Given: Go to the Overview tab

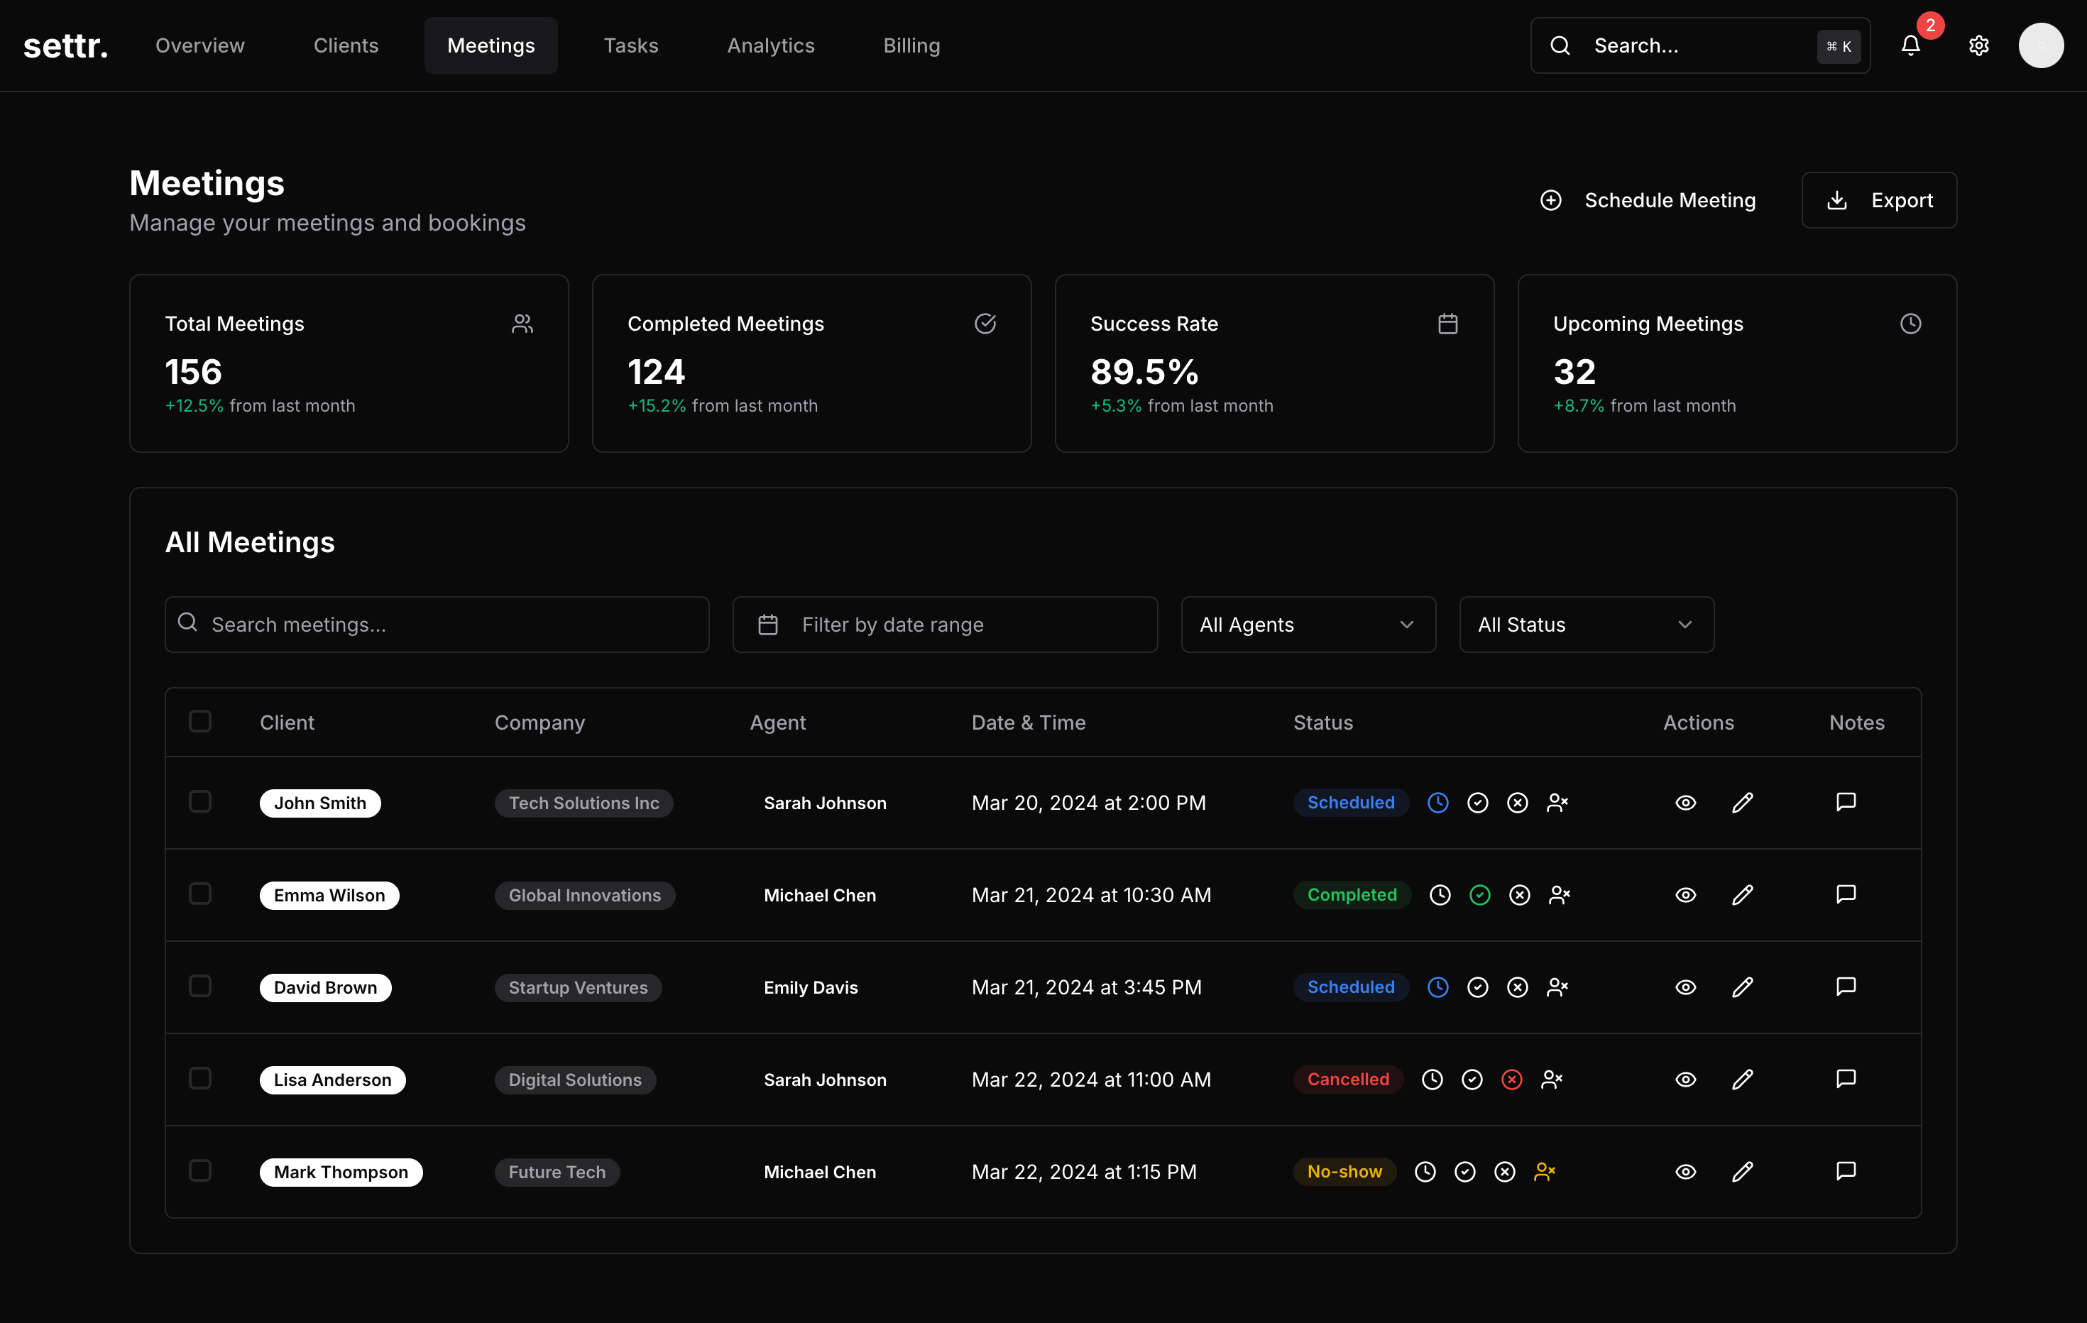Looking at the screenshot, I should 200,46.
